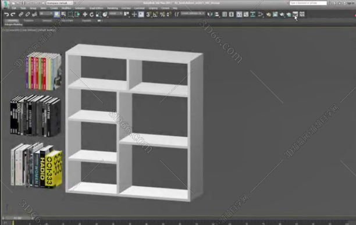Activate the Select and Link tool

coord(21,15)
